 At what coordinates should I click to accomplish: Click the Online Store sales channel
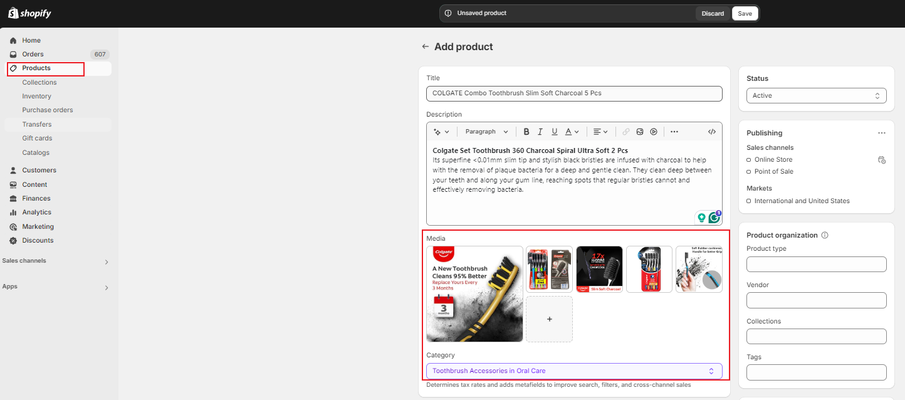pyautogui.click(x=773, y=160)
